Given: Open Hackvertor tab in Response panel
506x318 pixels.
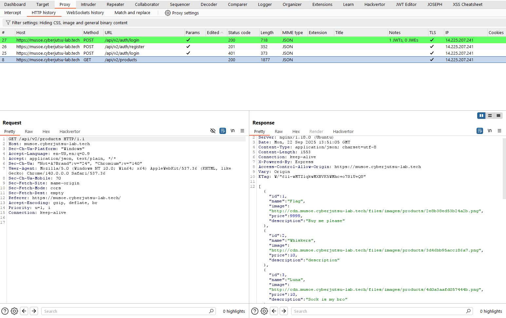Looking at the screenshot, I should click(x=343, y=131).
